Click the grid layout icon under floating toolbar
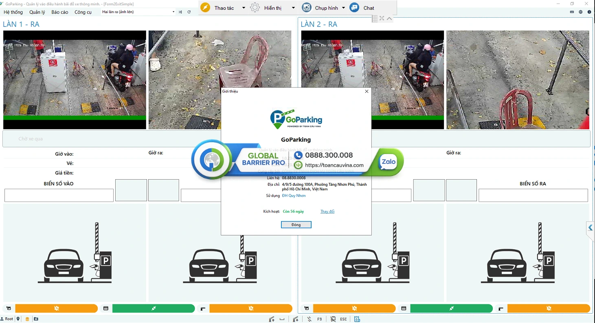This screenshot has height=323, width=595. (375, 18)
